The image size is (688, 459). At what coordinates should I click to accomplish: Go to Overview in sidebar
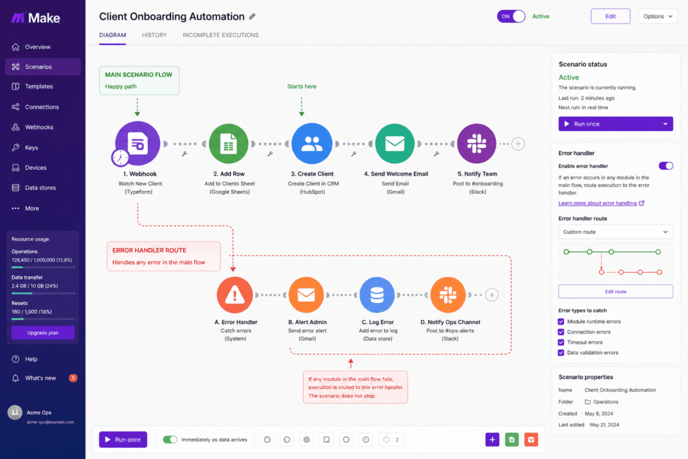tap(42, 47)
